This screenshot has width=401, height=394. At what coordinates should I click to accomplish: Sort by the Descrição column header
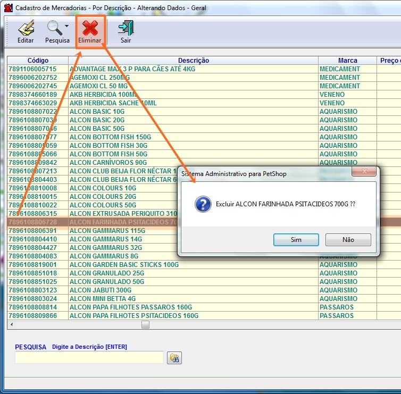click(194, 60)
